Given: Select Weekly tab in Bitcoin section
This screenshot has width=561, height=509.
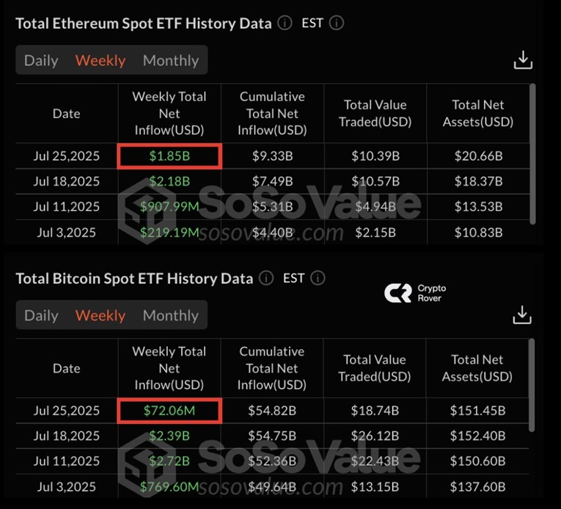Looking at the screenshot, I should pos(100,315).
